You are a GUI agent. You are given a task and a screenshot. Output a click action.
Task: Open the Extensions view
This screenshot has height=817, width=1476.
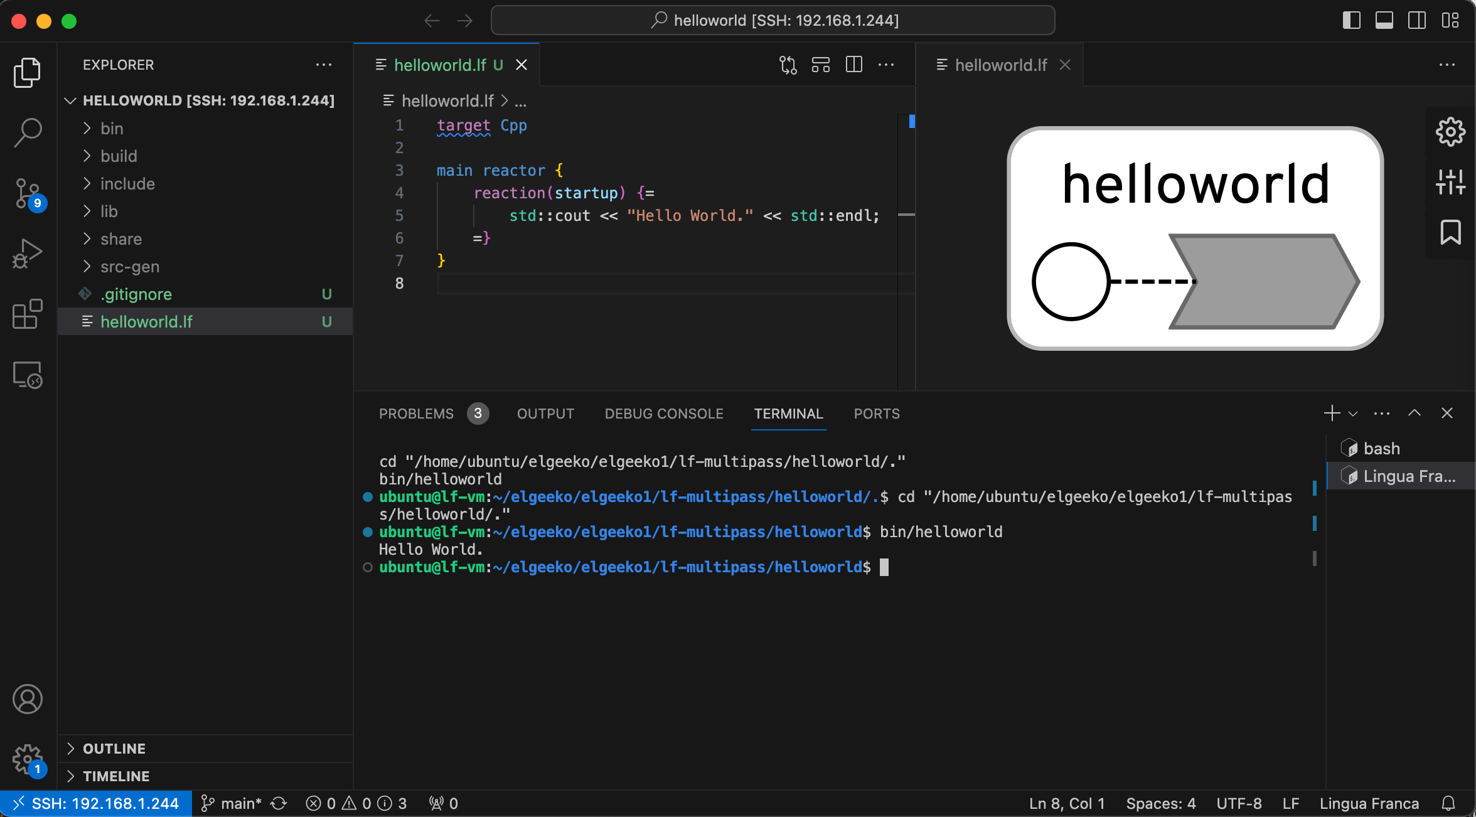[28, 313]
